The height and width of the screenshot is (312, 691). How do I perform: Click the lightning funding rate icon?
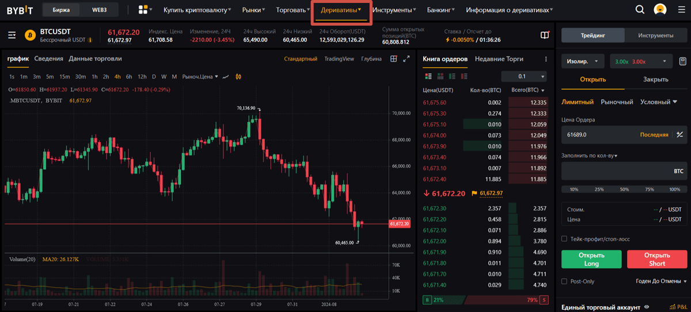[x=447, y=40]
